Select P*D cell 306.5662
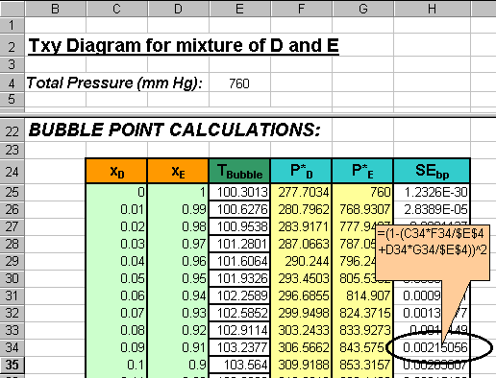The height and width of the screenshot is (378, 496). 301,347
